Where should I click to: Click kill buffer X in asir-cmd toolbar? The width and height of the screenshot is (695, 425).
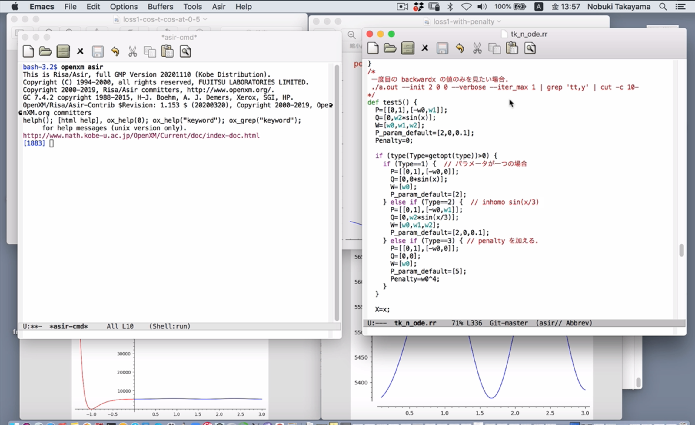tap(80, 51)
